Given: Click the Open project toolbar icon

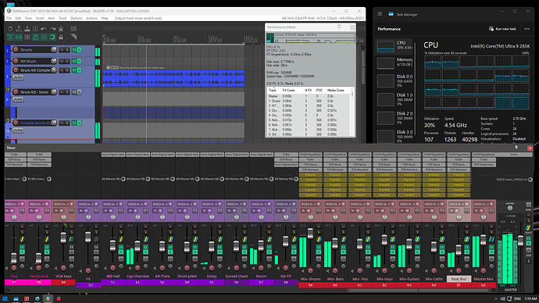Looking at the screenshot, I should (x=19, y=29).
